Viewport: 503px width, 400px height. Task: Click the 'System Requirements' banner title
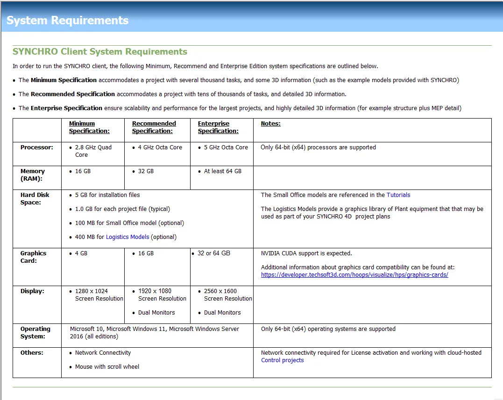[x=67, y=20]
